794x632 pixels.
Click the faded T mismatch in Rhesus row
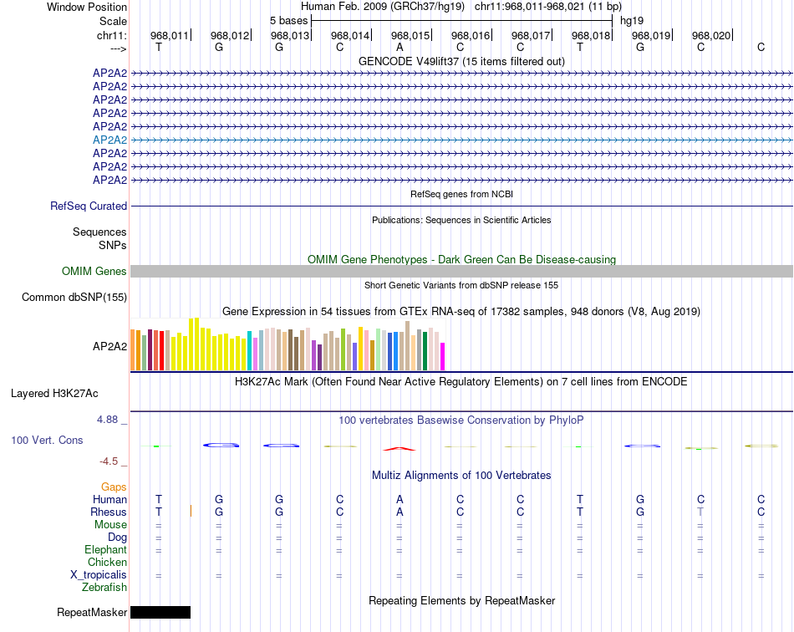[700, 512]
